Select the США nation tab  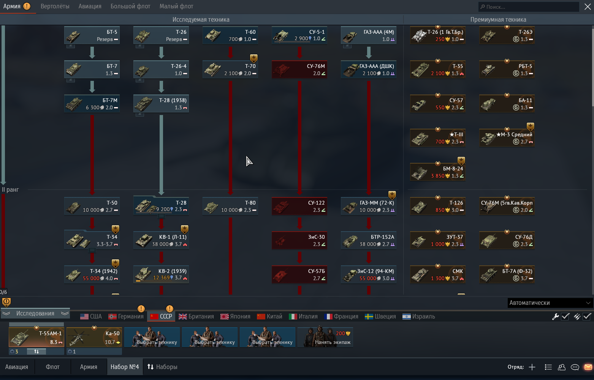tap(91, 316)
